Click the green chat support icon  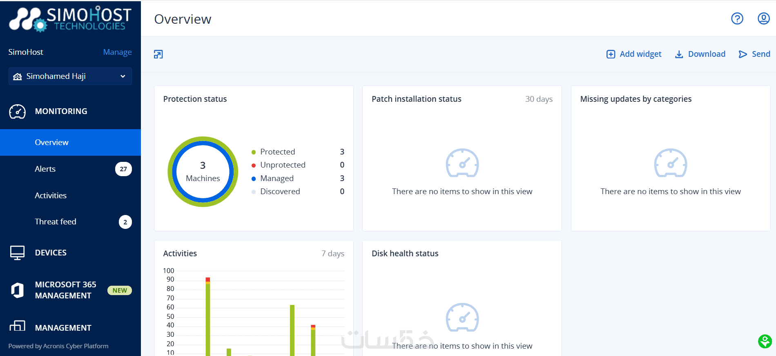[x=765, y=341]
